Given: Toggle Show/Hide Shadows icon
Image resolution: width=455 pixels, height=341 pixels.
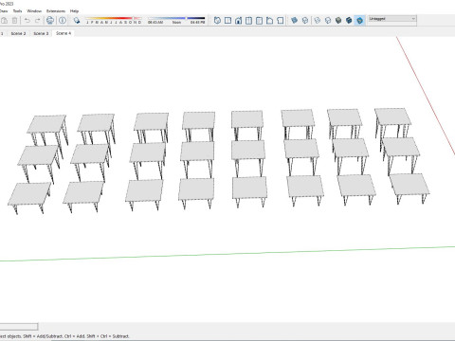Looking at the screenshot, I should 77,21.
